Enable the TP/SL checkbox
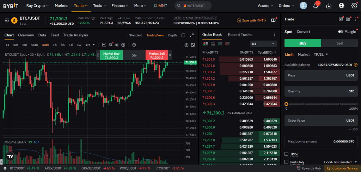 tap(286, 154)
